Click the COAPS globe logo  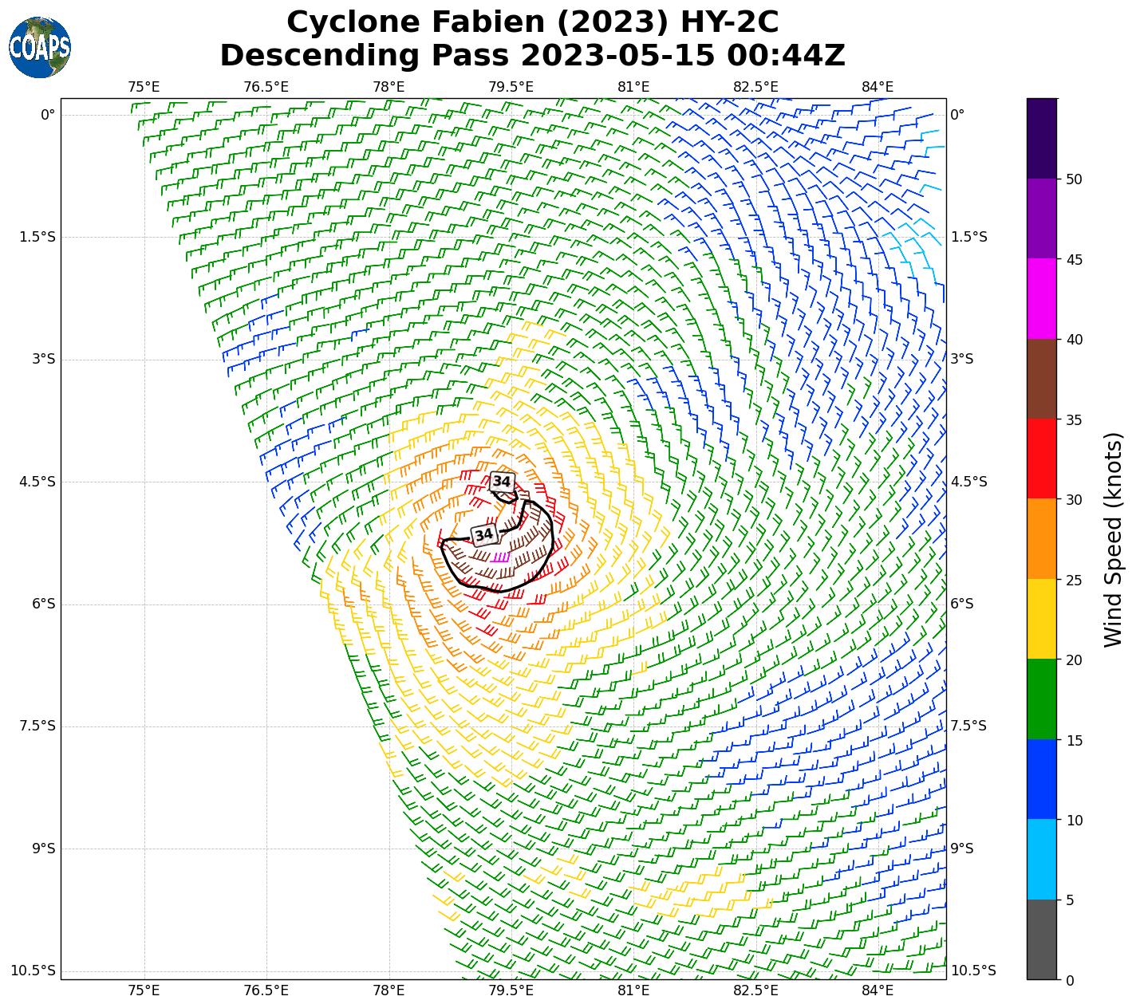click(40, 47)
